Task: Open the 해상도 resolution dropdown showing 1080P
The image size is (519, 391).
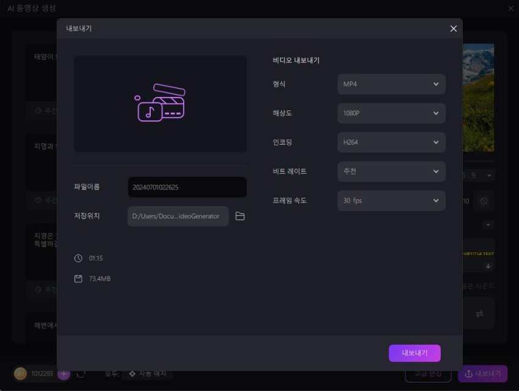Action: 391,113
